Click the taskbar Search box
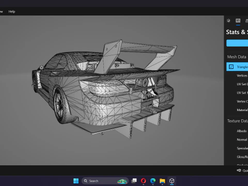Screen dimensions: 248x186 105,181
